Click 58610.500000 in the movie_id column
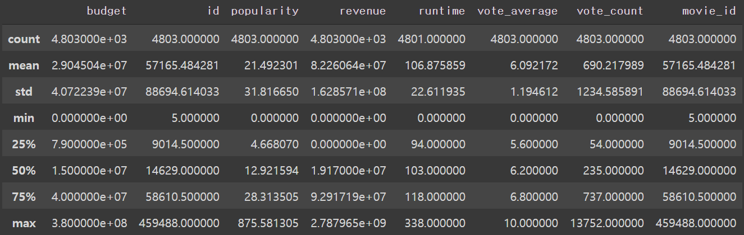The width and height of the screenshot is (744, 235). pyautogui.click(x=700, y=197)
